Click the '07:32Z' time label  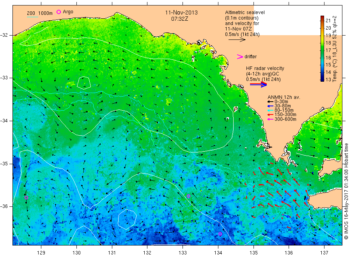point(179,19)
